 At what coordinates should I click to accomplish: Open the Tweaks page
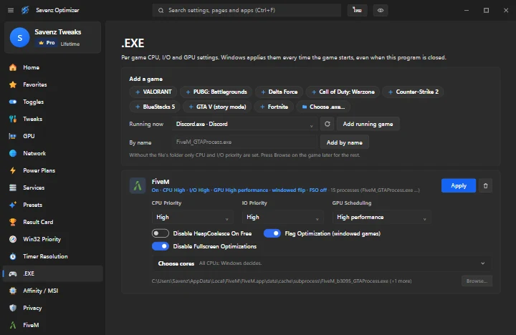coord(52,119)
